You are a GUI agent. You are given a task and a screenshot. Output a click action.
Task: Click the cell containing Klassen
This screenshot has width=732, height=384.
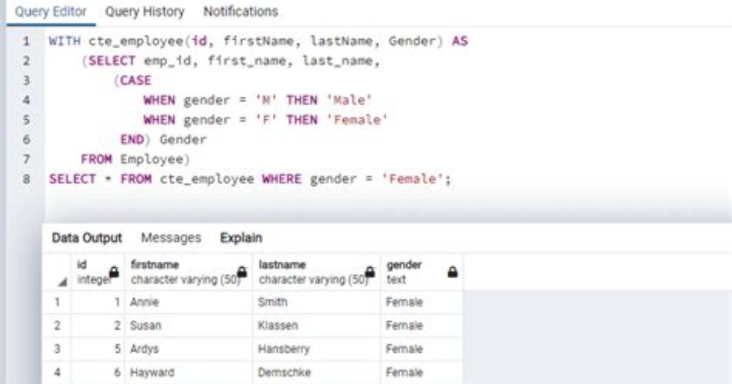316,326
